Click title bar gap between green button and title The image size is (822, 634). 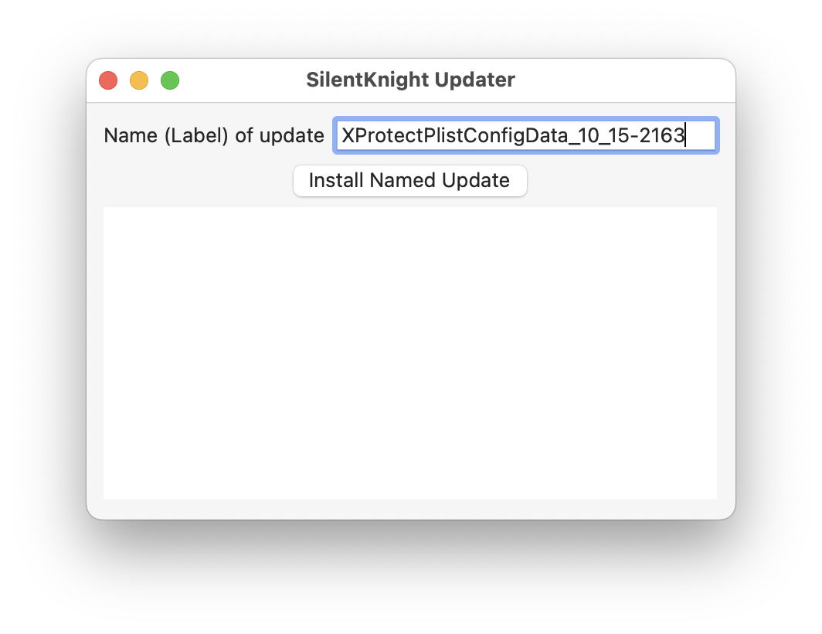239,80
